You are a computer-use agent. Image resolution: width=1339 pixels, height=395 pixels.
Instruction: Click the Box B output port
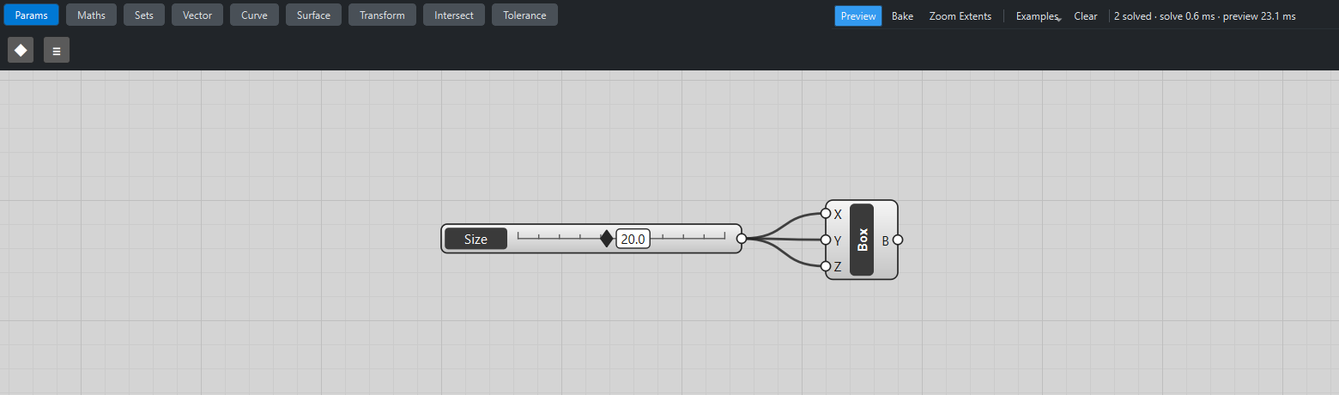[x=898, y=240]
